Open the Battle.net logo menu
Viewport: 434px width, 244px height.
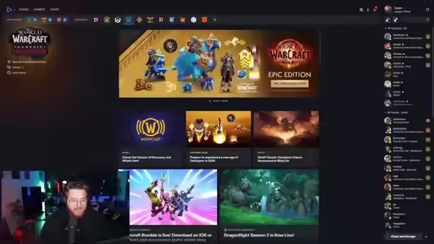pos(9,9)
